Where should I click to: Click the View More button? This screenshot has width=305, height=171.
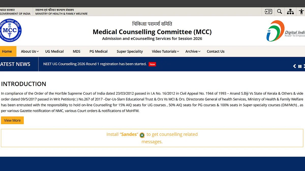click(12, 120)
